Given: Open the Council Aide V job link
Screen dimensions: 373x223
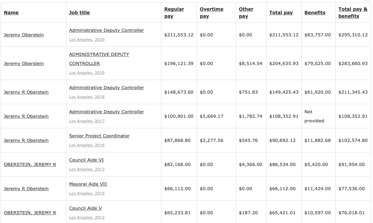Looking at the screenshot, I should click(x=85, y=208).
